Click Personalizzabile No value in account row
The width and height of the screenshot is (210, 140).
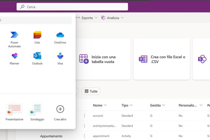[181, 115]
